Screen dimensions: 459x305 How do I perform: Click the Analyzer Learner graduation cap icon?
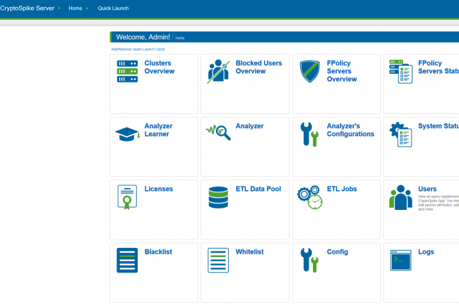127,135
